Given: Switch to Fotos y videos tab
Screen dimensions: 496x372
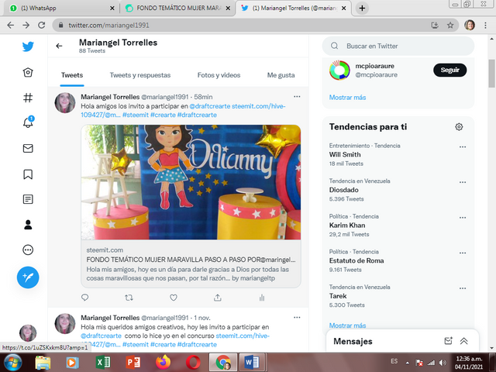Looking at the screenshot, I should tap(219, 75).
